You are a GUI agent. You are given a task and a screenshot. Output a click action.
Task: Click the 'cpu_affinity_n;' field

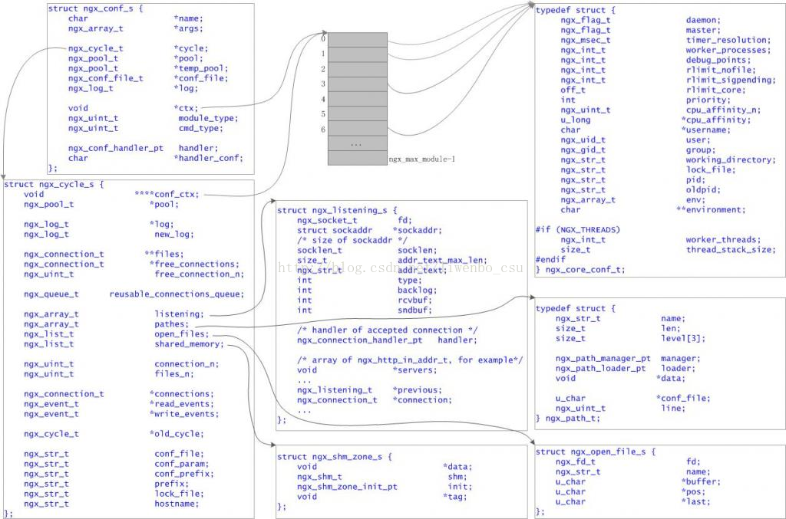(723, 110)
